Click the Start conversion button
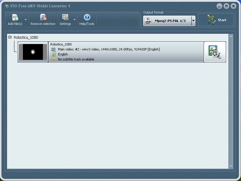The width and height of the screenshot is (241, 181). 216,20
